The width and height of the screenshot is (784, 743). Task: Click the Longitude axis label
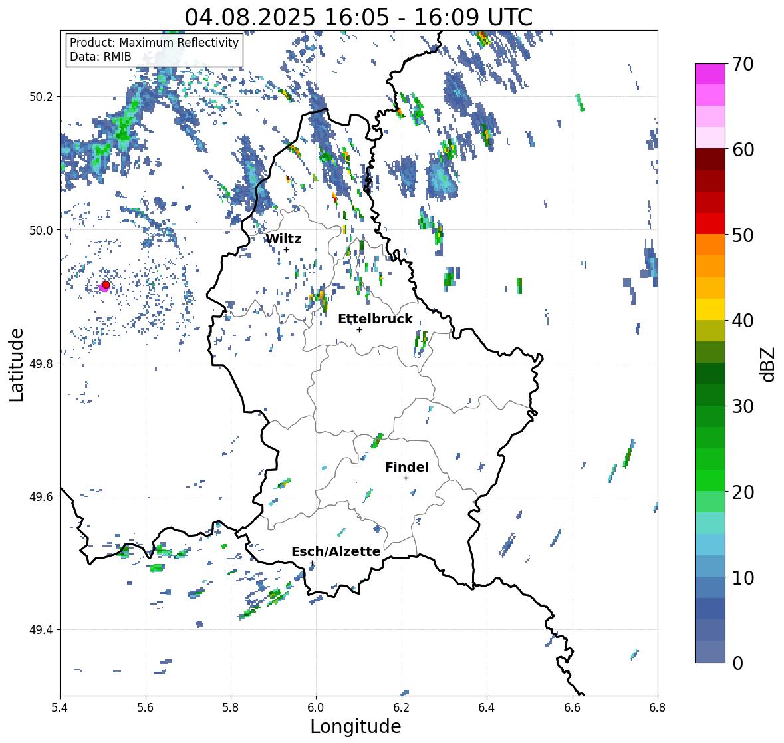click(356, 726)
